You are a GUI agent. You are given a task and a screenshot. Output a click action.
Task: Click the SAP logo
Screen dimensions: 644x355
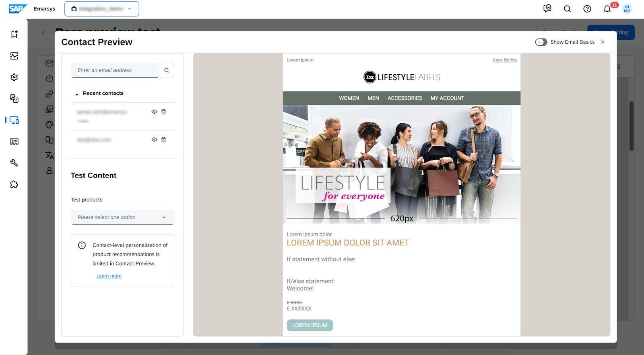[18, 8]
